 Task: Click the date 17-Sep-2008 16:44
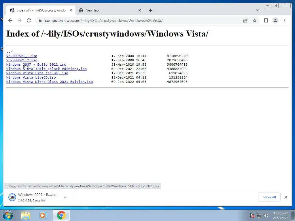point(129,56)
